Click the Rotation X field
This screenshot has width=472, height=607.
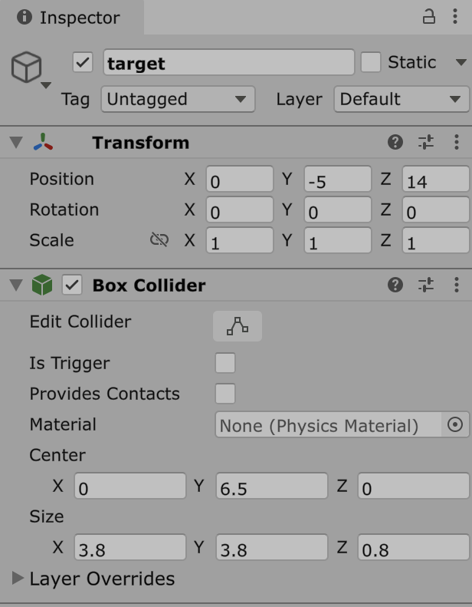tap(240, 209)
